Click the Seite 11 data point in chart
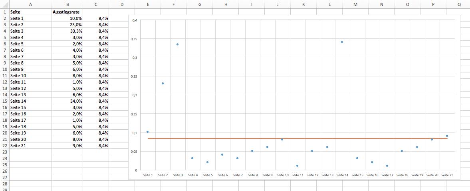The width and height of the screenshot is (470, 191). (x=297, y=166)
